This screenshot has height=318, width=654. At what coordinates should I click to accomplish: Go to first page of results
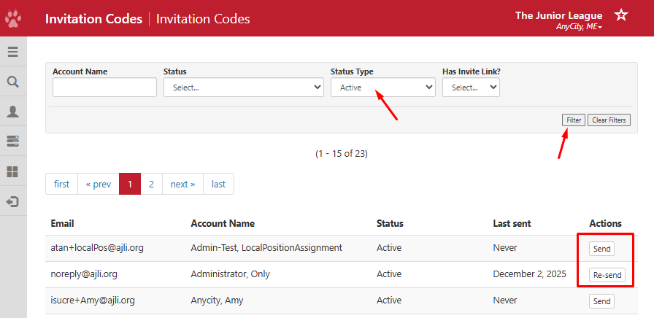tap(62, 184)
